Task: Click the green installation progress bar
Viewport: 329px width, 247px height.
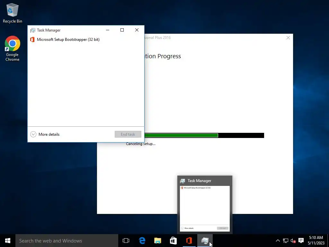Action: (181, 135)
